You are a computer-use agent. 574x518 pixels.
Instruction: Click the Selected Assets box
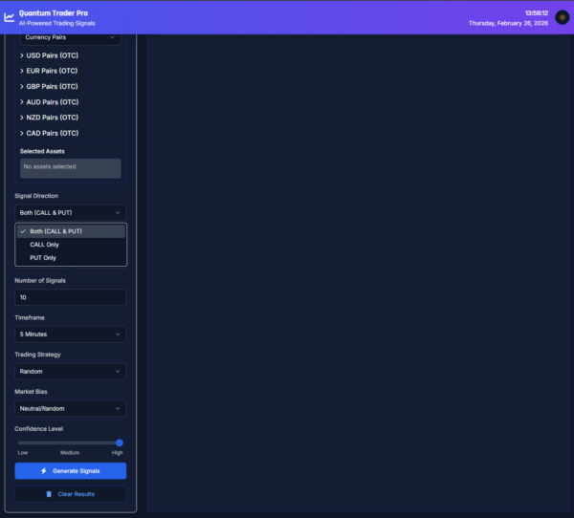(71, 168)
